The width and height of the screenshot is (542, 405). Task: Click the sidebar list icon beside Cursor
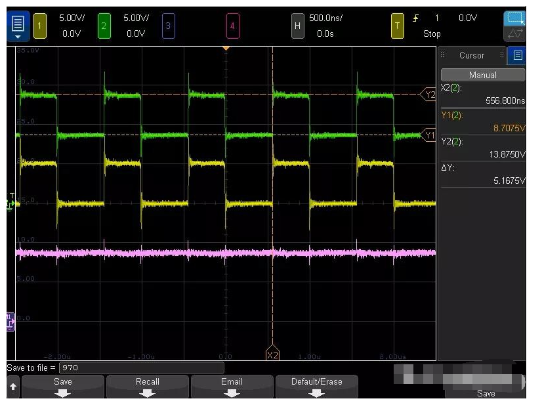518,56
